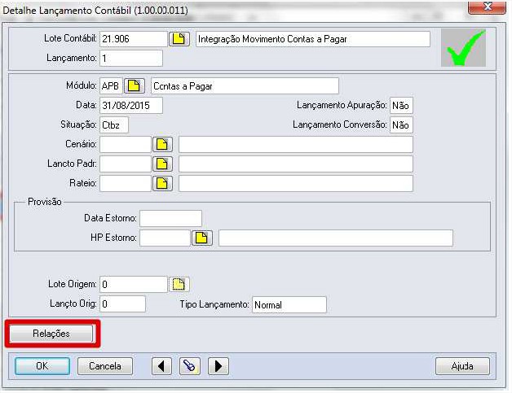Click the Lançto Orig field
This screenshot has height=393, width=512.
pos(122,304)
